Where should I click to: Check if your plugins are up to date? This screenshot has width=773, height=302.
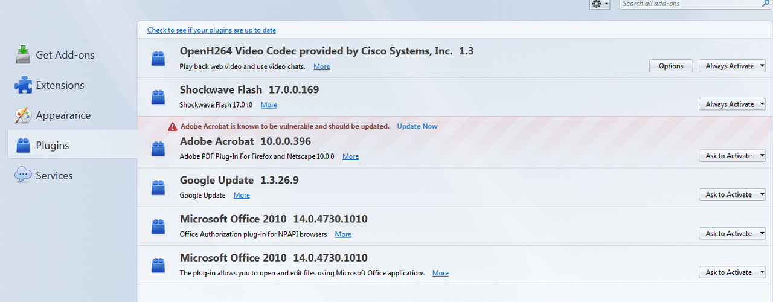point(211,30)
